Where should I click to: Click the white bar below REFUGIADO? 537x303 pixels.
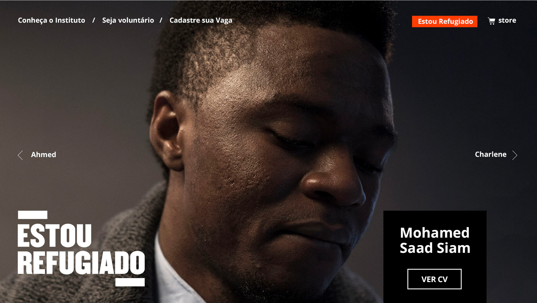click(130, 282)
